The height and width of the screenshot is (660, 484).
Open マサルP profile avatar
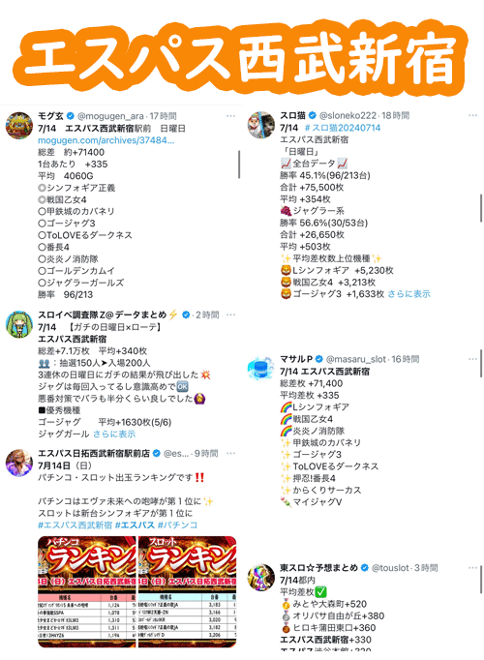click(261, 369)
